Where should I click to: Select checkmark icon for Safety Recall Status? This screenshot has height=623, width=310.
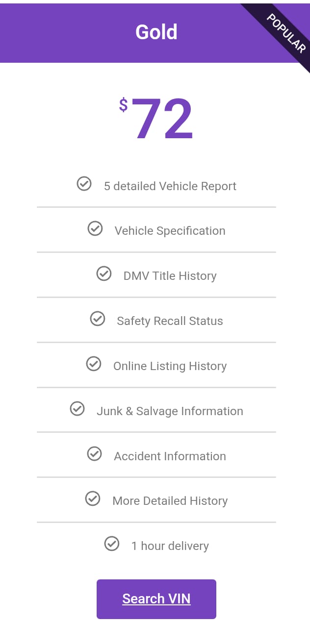pyautogui.click(x=98, y=319)
